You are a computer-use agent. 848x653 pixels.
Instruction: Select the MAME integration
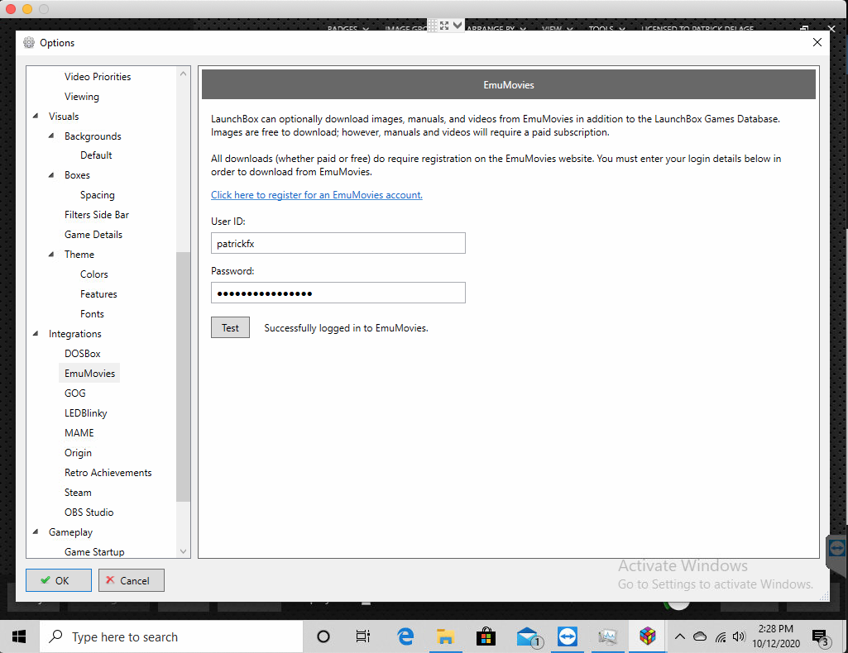coord(79,433)
